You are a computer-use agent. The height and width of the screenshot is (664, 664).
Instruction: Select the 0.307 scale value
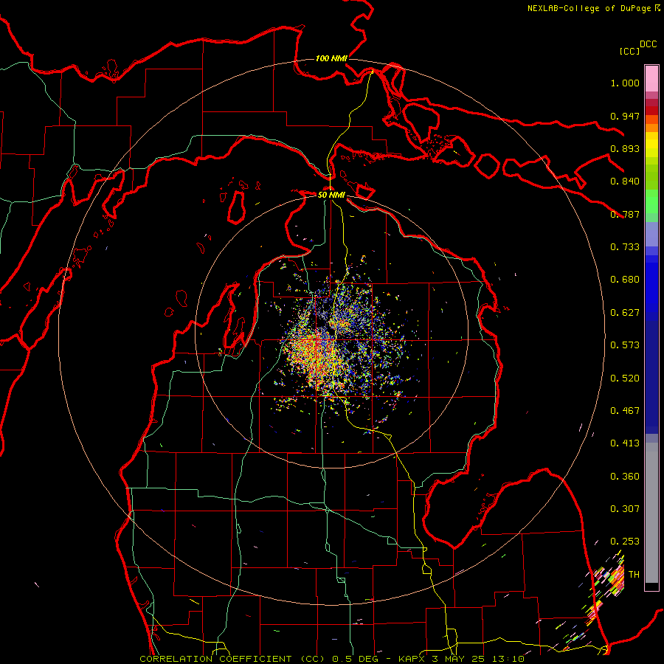coord(625,509)
